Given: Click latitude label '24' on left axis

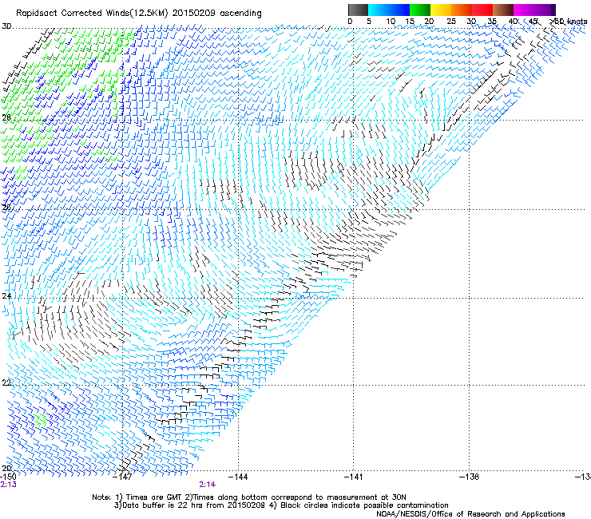Looking at the screenshot, I should tap(6, 296).
